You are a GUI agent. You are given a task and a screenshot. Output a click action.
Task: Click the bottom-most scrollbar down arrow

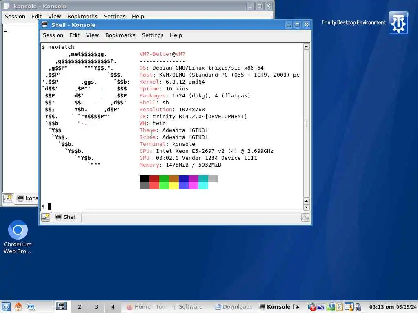point(306,207)
